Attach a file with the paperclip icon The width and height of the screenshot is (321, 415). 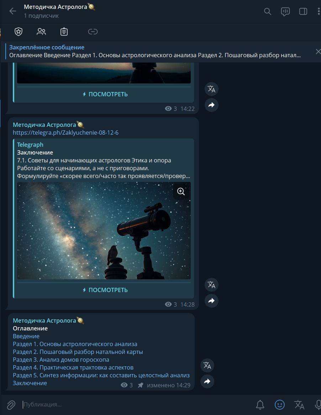click(x=11, y=405)
